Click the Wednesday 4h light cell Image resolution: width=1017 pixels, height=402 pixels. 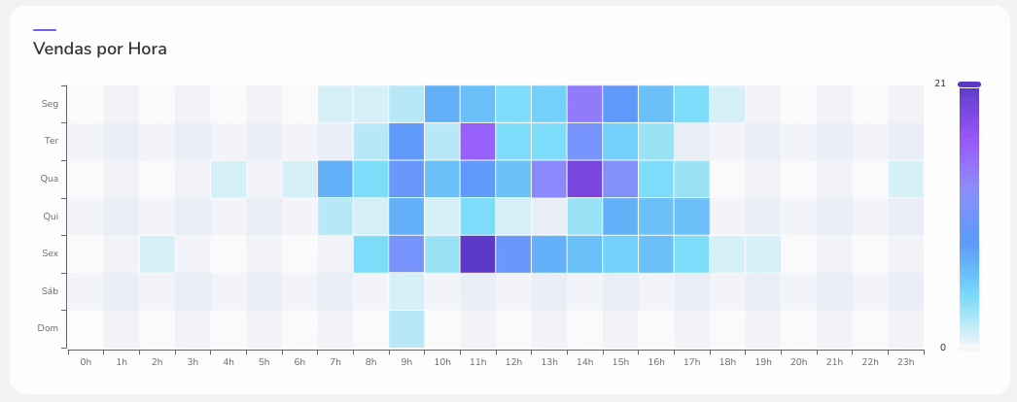click(228, 179)
